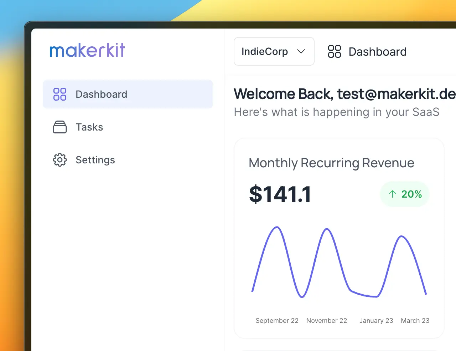Select the Dashboard label in the sidebar
The width and height of the screenshot is (456, 351).
(101, 94)
